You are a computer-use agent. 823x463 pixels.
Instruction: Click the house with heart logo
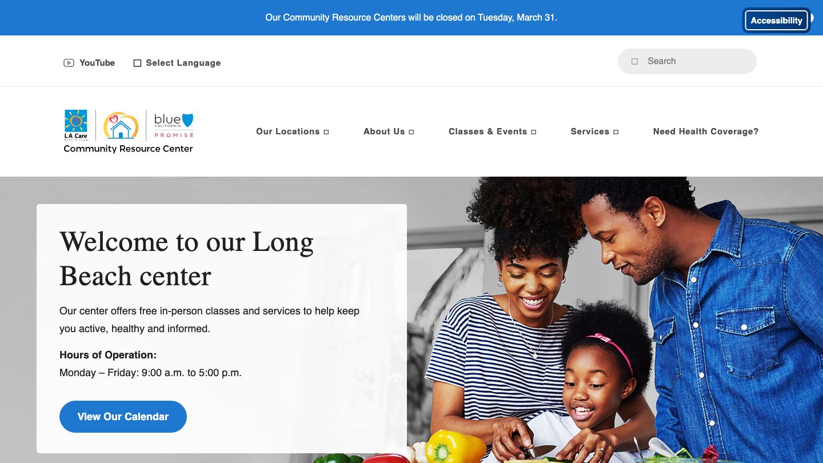pyautogui.click(x=121, y=125)
